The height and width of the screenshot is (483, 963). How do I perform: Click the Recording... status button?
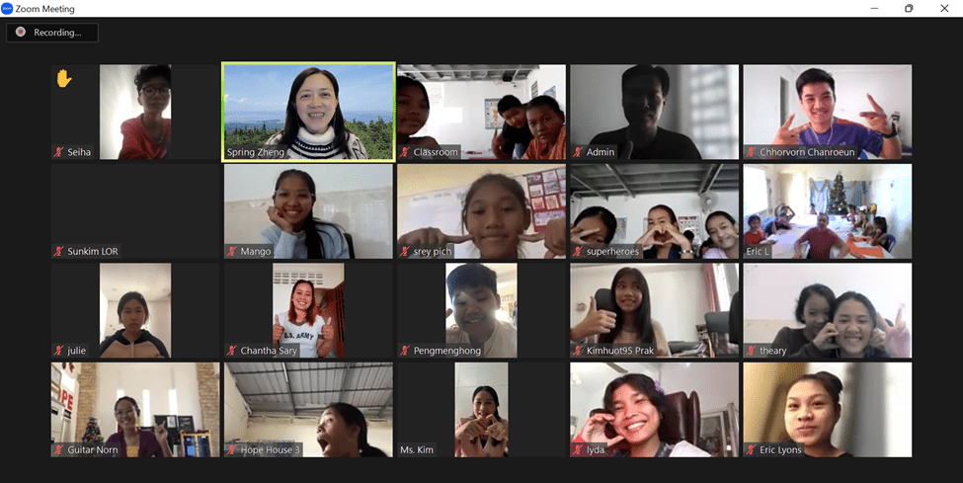52,33
